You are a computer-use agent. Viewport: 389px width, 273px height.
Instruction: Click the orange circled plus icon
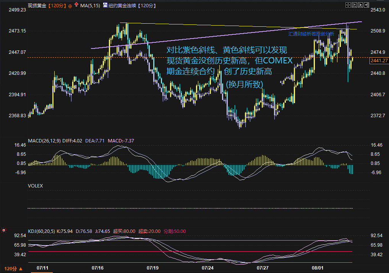point(70,6)
